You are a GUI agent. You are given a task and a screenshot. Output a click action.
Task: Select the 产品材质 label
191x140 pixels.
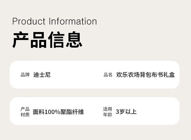25,112
